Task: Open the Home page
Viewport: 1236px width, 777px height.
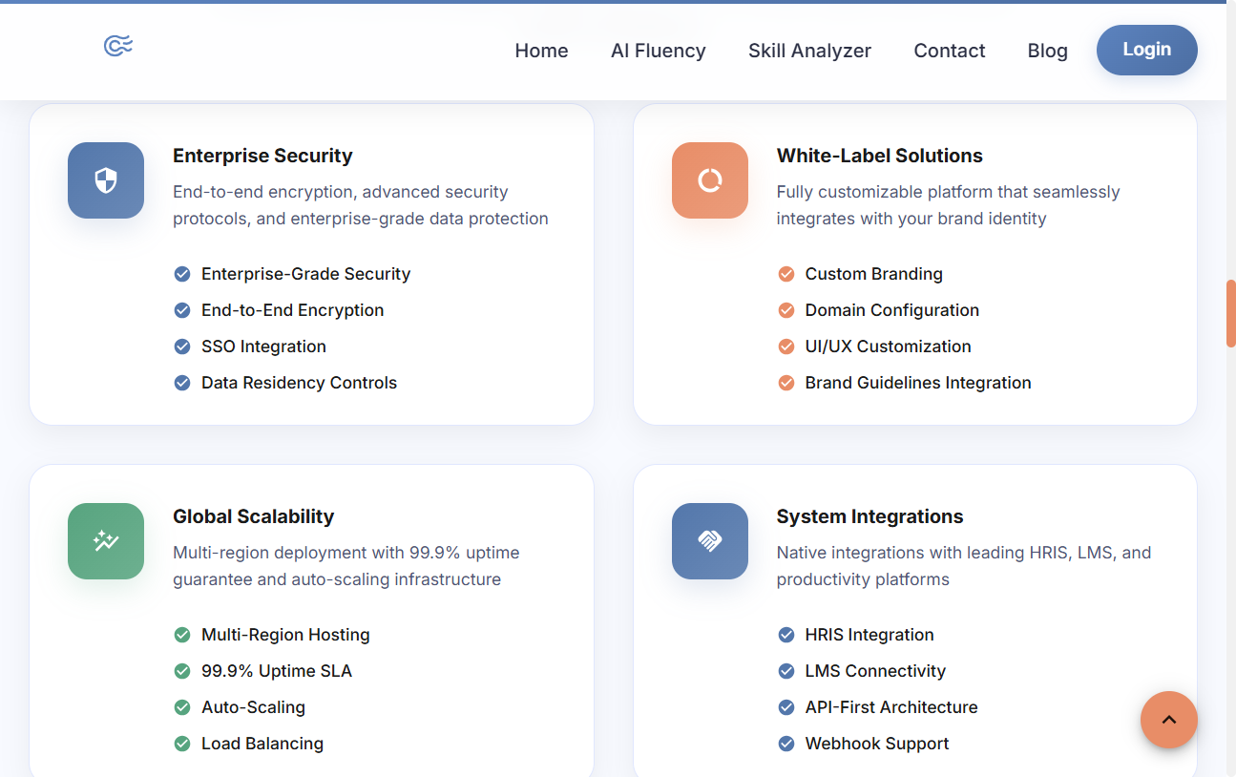Action: pyautogui.click(x=541, y=51)
